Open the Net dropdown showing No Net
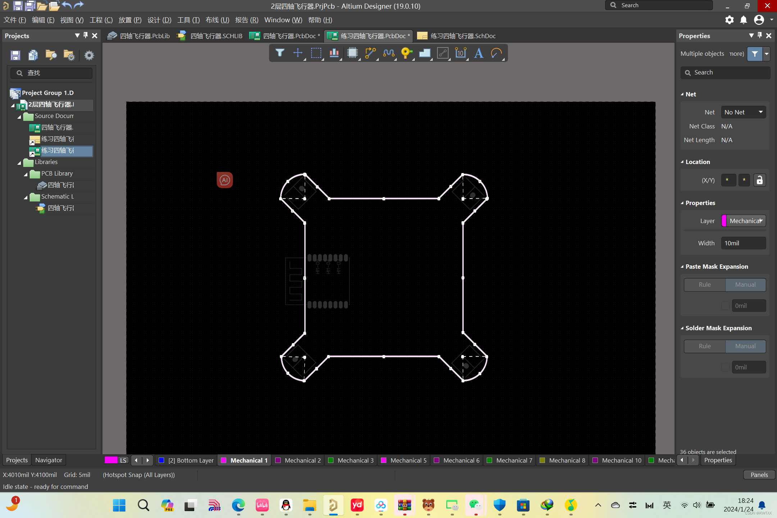The image size is (777, 518). coord(743,112)
